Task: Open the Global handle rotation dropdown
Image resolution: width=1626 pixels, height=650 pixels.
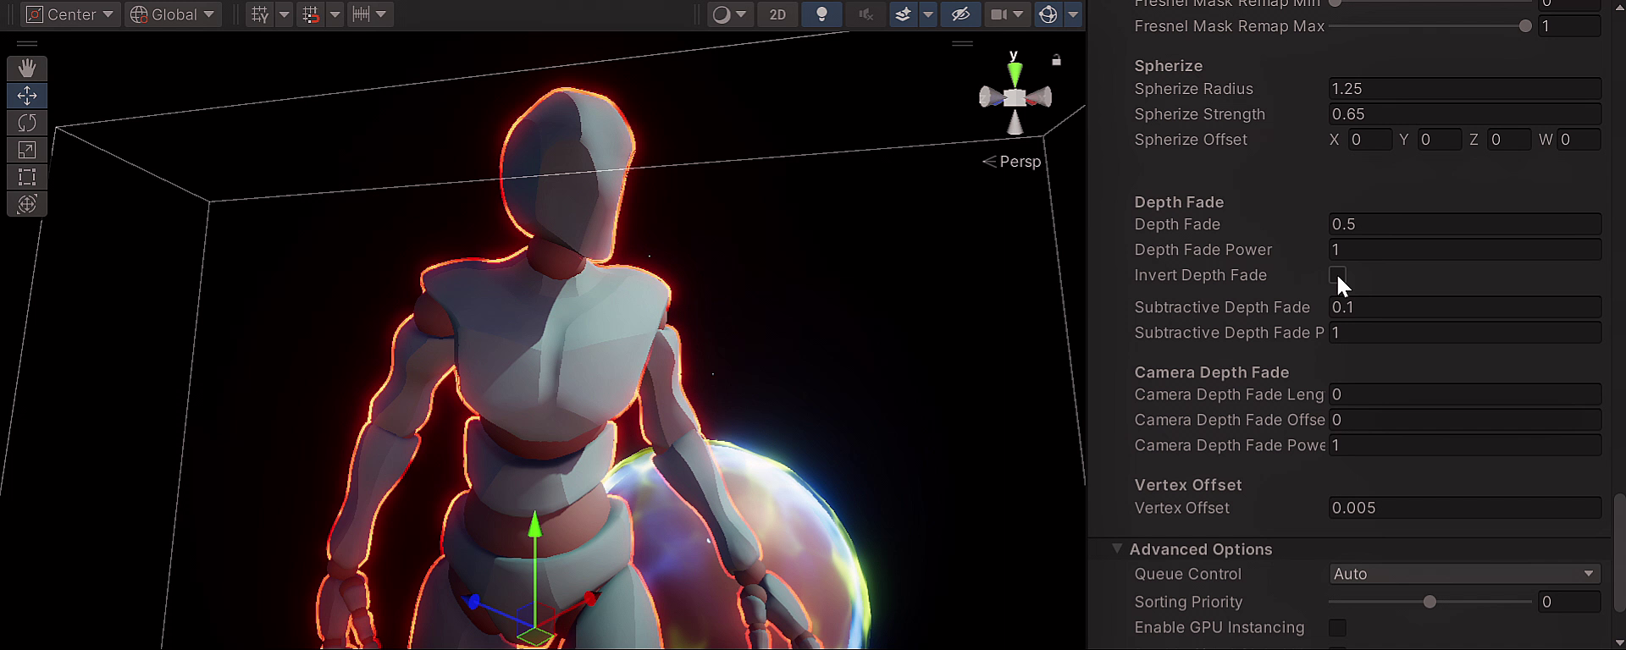Action: coord(173,14)
